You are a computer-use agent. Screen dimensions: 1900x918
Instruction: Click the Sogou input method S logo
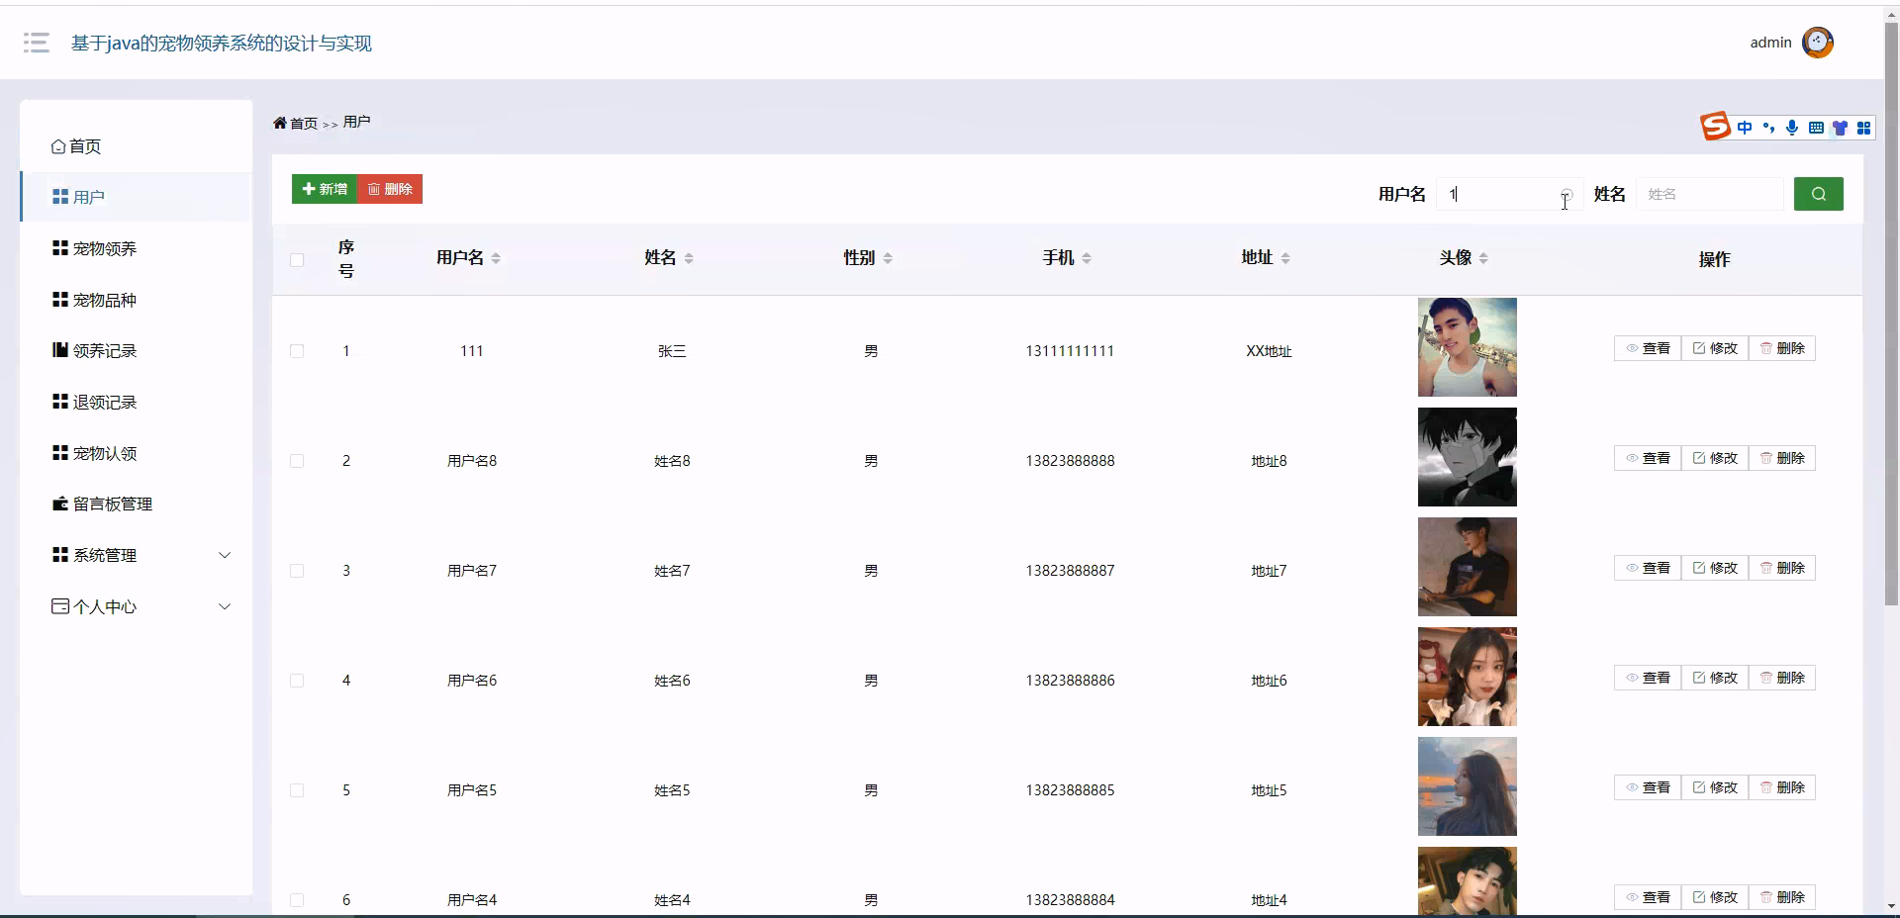click(x=1715, y=127)
